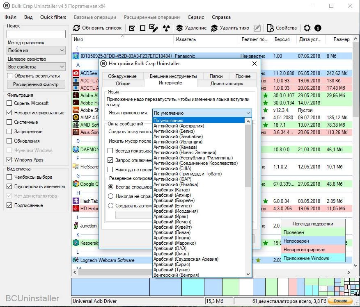
Task: Click the Поиск search input field
Action: click(36, 34)
